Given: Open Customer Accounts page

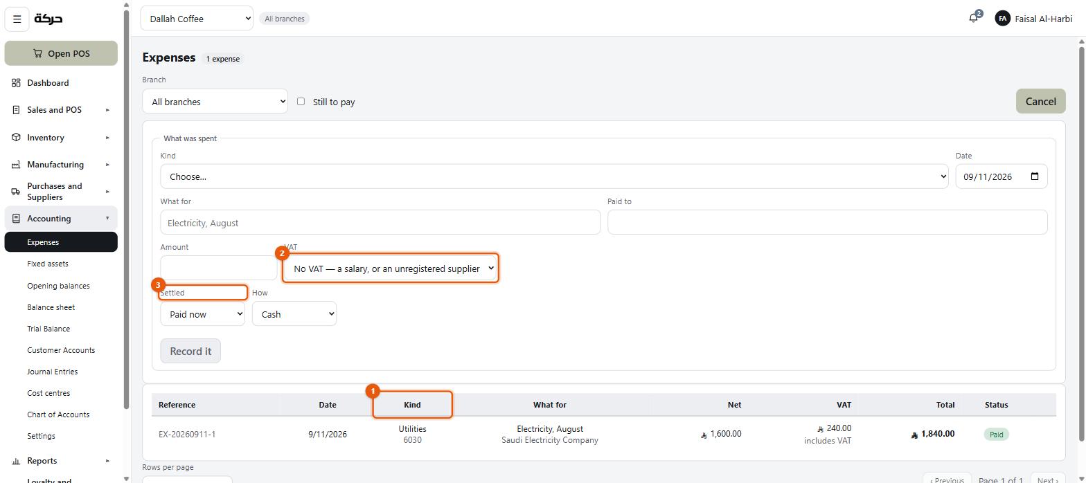Looking at the screenshot, I should pos(61,350).
